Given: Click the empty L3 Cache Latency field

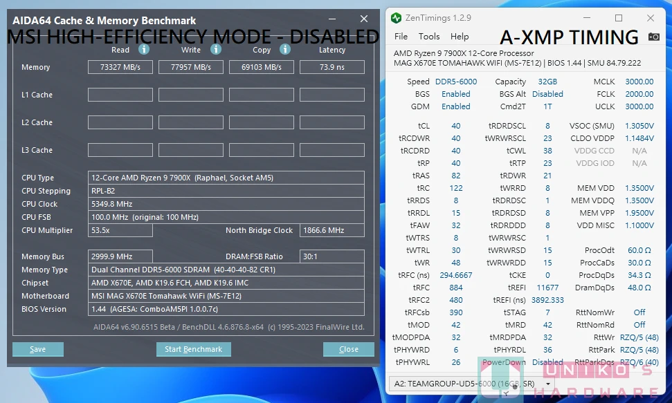Looking at the screenshot, I should tap(332, 150).
